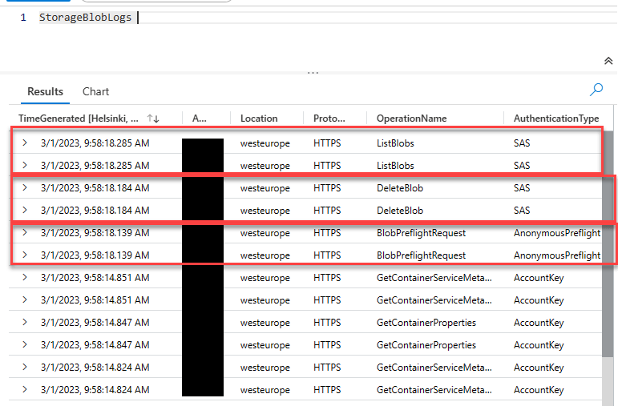
Task: Click the results table vertical scrollbar
Action: click(x=608, y=240)
